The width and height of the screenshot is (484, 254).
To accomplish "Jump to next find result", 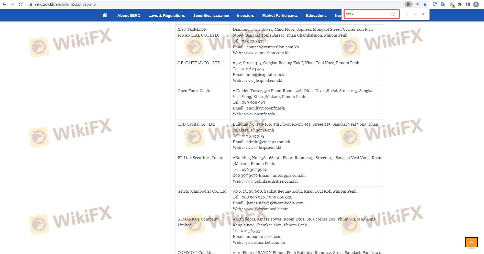I will coord(415,14).
